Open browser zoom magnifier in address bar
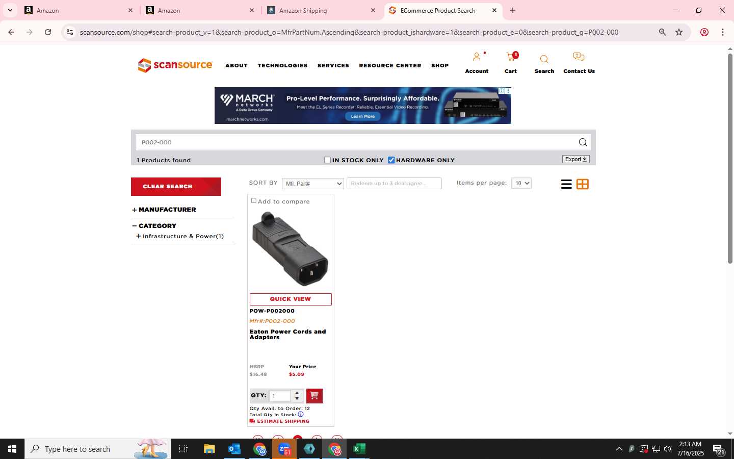Screen dimensions: 734x459 pos(662,32)
